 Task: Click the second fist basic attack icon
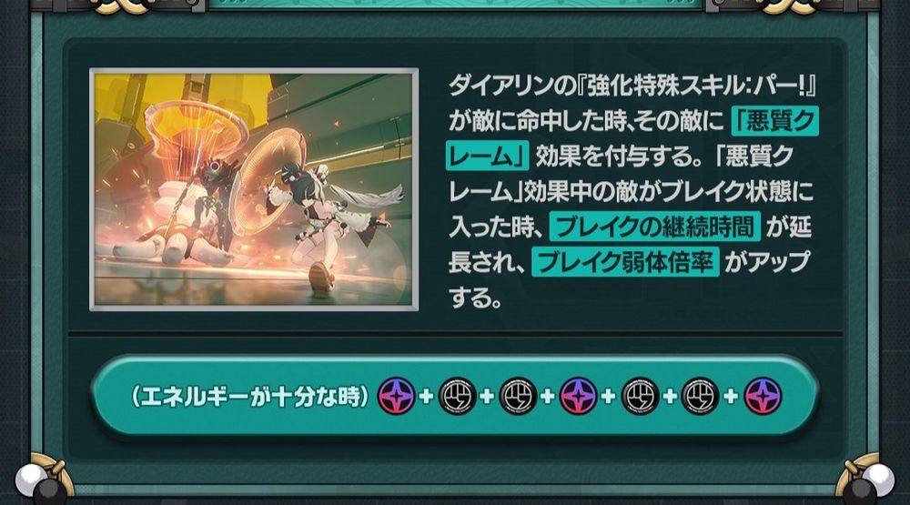pos(518,396)
